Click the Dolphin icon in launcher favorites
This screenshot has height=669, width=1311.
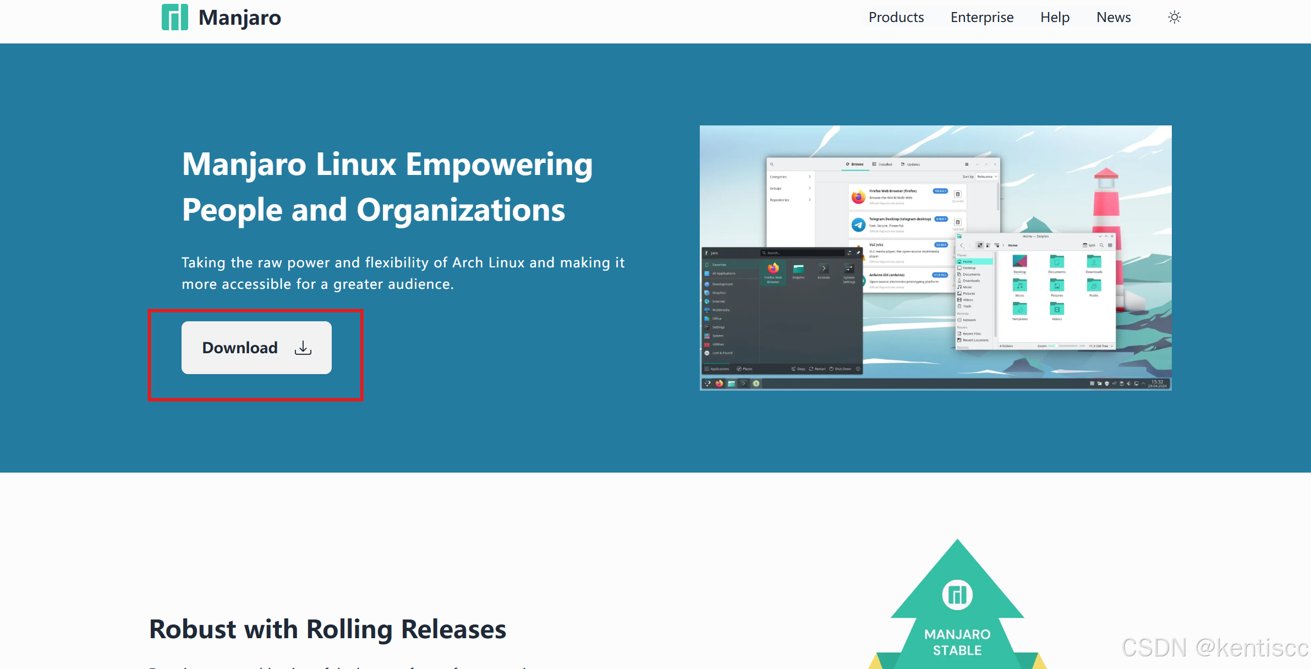(x=798, y=269)
